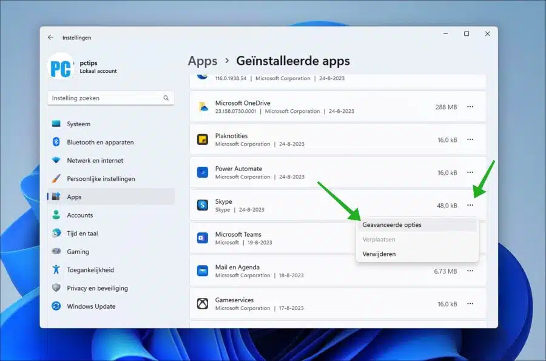Click the Mail en Agenda app name

click(x=237, y=267)
